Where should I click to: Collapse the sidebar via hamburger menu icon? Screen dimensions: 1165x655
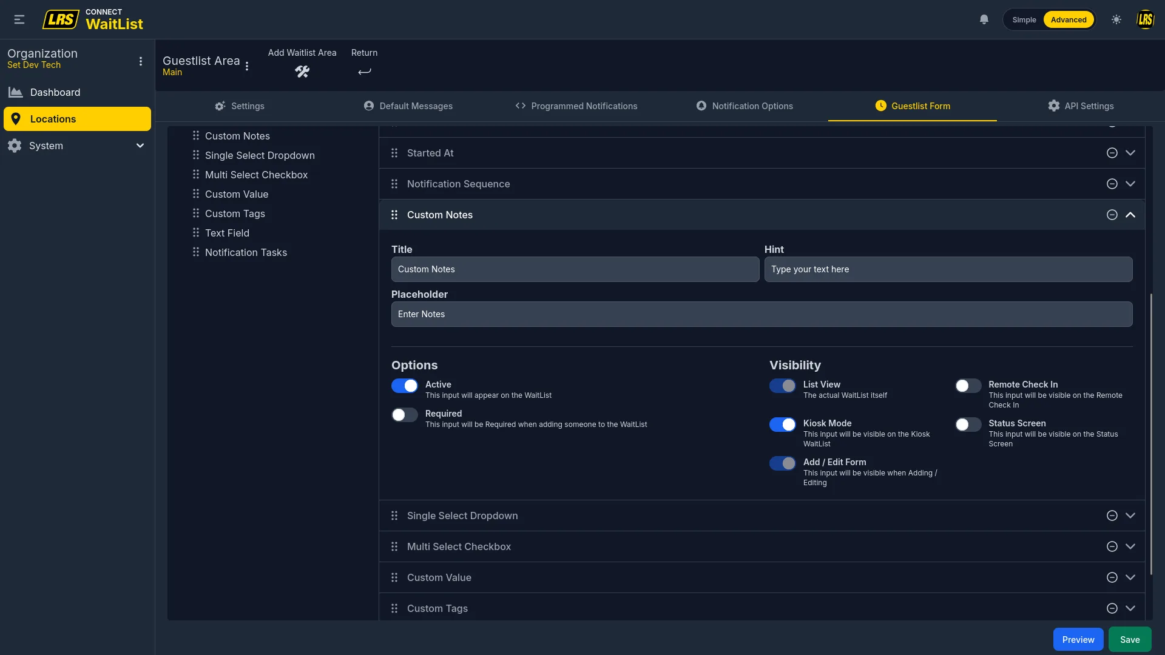[19, 19]
